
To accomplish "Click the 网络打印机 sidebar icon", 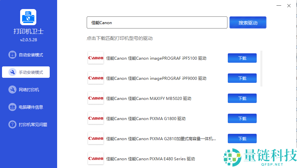I will 12,90.
